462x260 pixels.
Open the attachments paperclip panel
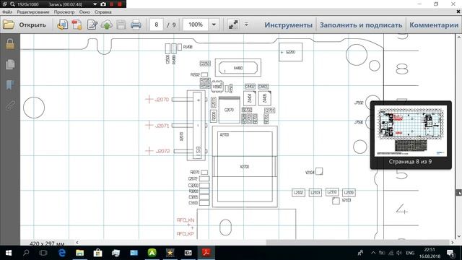pyautogui.click(x=10, y=105)
